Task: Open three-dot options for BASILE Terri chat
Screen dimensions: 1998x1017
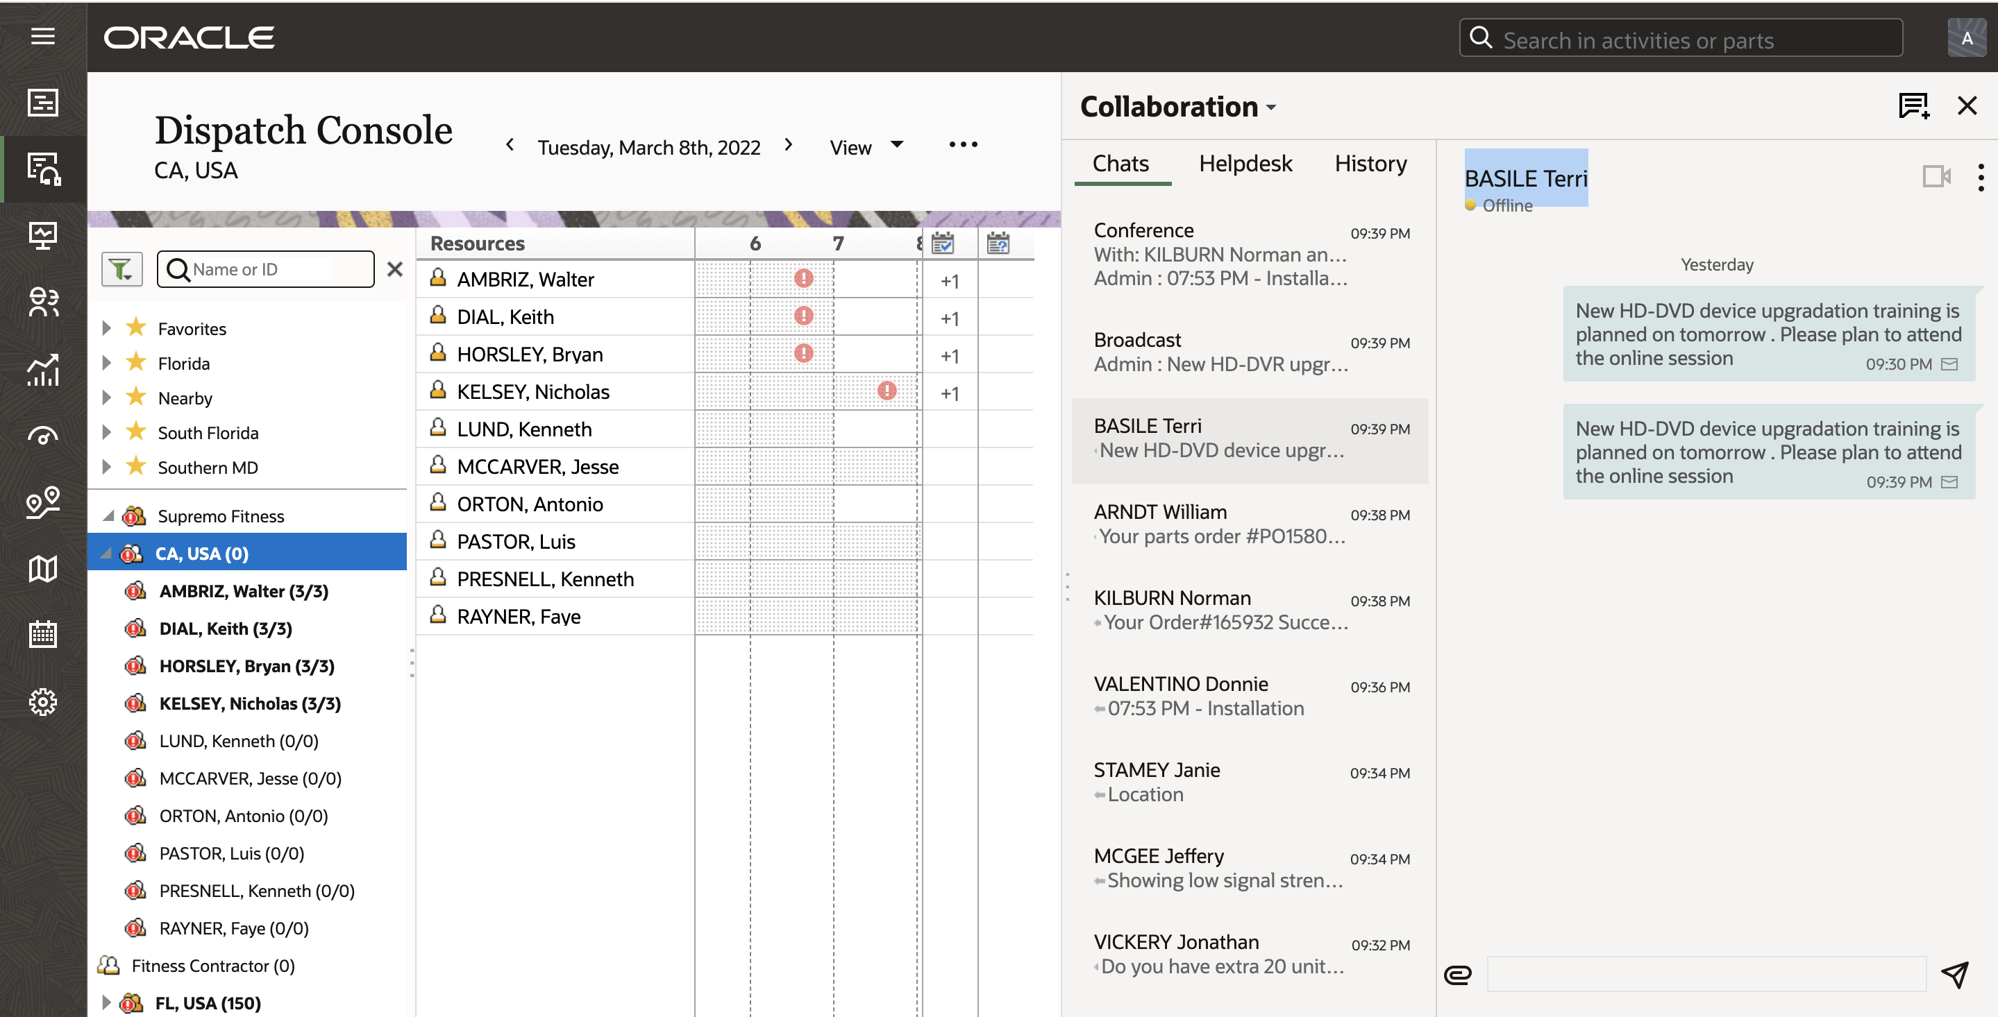Action: pyautogui.click(x=1980, y=177)
